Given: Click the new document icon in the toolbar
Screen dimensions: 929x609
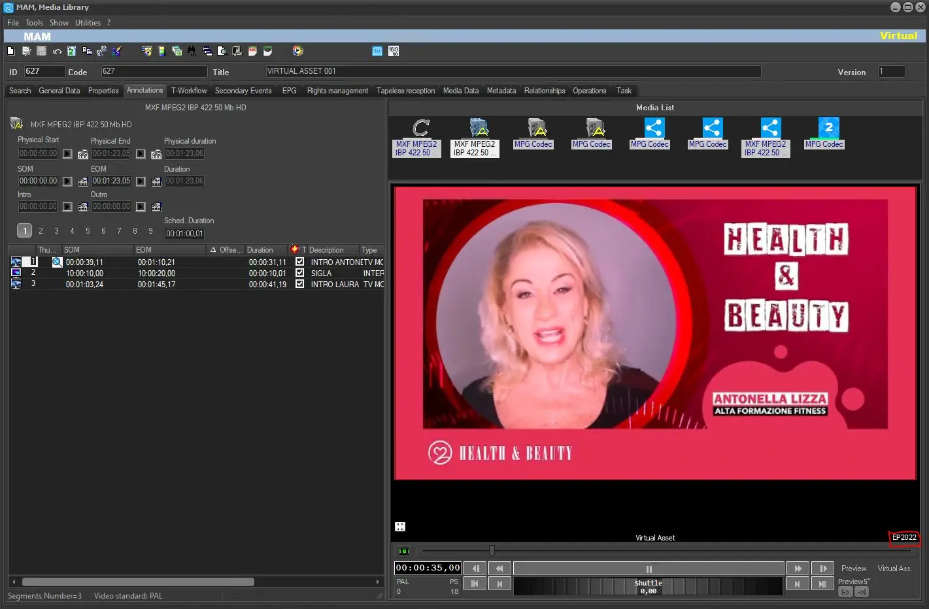Looking at the screenshot, I should coord(10,51).
